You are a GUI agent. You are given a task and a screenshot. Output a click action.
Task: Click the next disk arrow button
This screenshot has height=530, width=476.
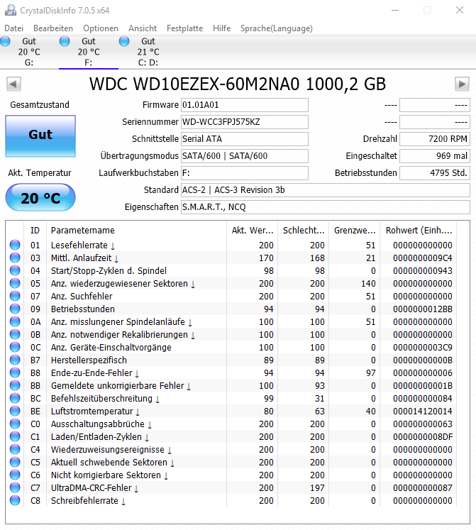462,84
